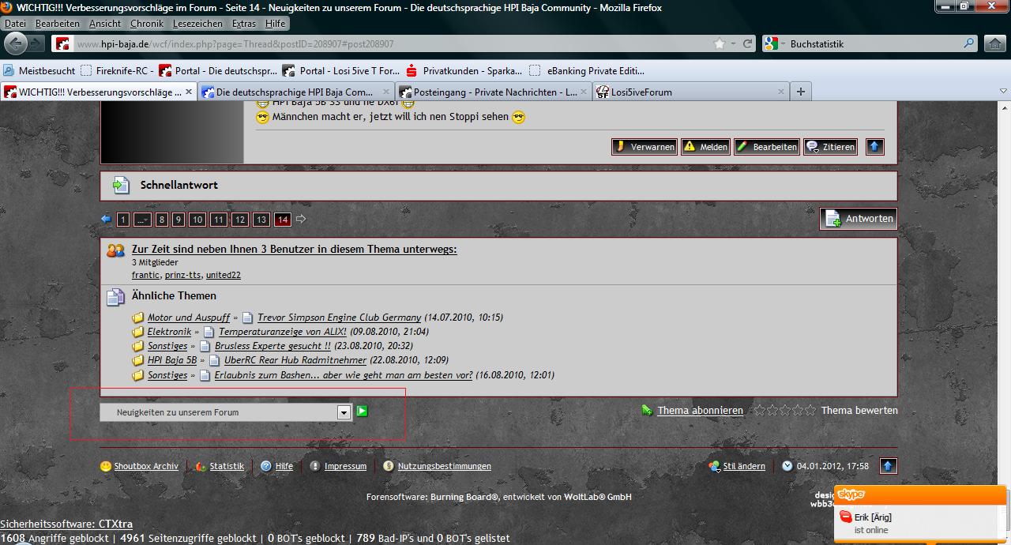
Task: Go back with the browser back arrow
Action: pyautogui.click(x=15, y=43)
